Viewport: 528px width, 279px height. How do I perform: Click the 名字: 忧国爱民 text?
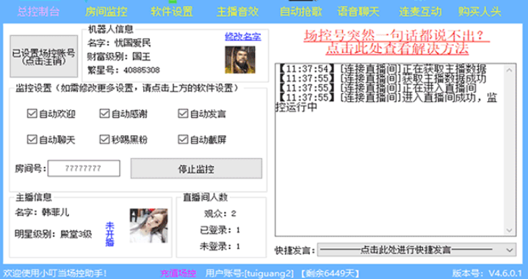(x=119, y=43)
